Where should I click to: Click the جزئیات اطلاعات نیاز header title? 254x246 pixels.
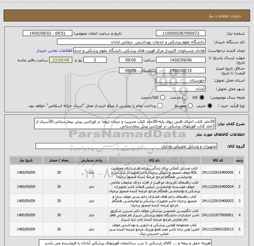(x=225, y=16)
